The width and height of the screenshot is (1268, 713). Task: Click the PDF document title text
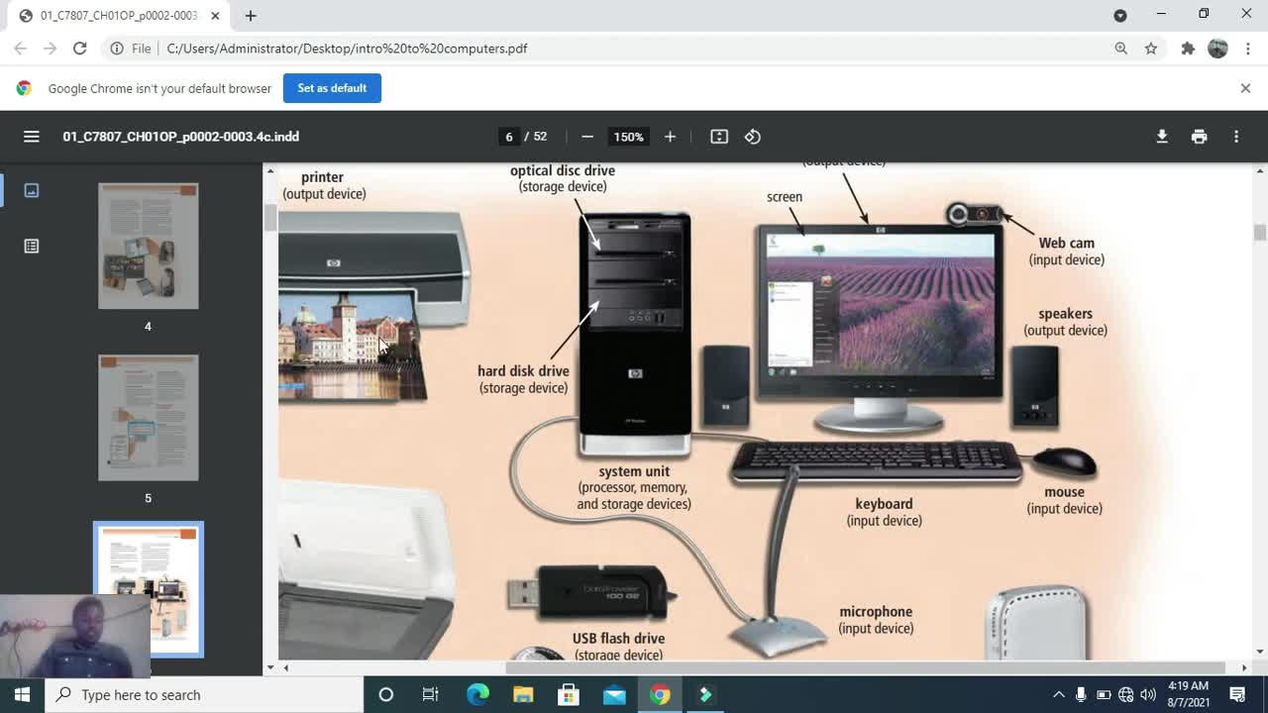tap(181, 137)
